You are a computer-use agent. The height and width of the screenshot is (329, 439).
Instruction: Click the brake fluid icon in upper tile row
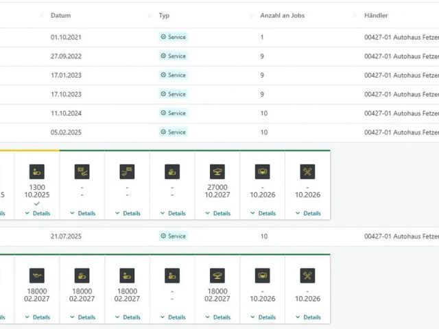point(262,171)
